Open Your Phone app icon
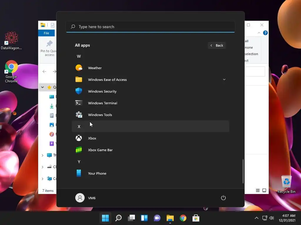 tap(79, 173)
